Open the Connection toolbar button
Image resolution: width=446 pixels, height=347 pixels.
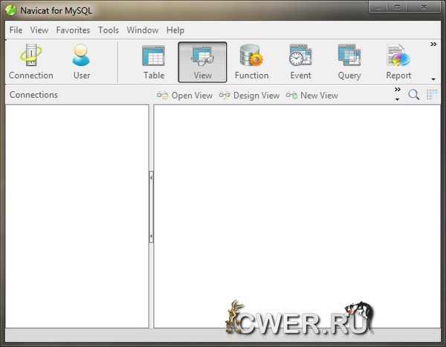tap(31, 62)
